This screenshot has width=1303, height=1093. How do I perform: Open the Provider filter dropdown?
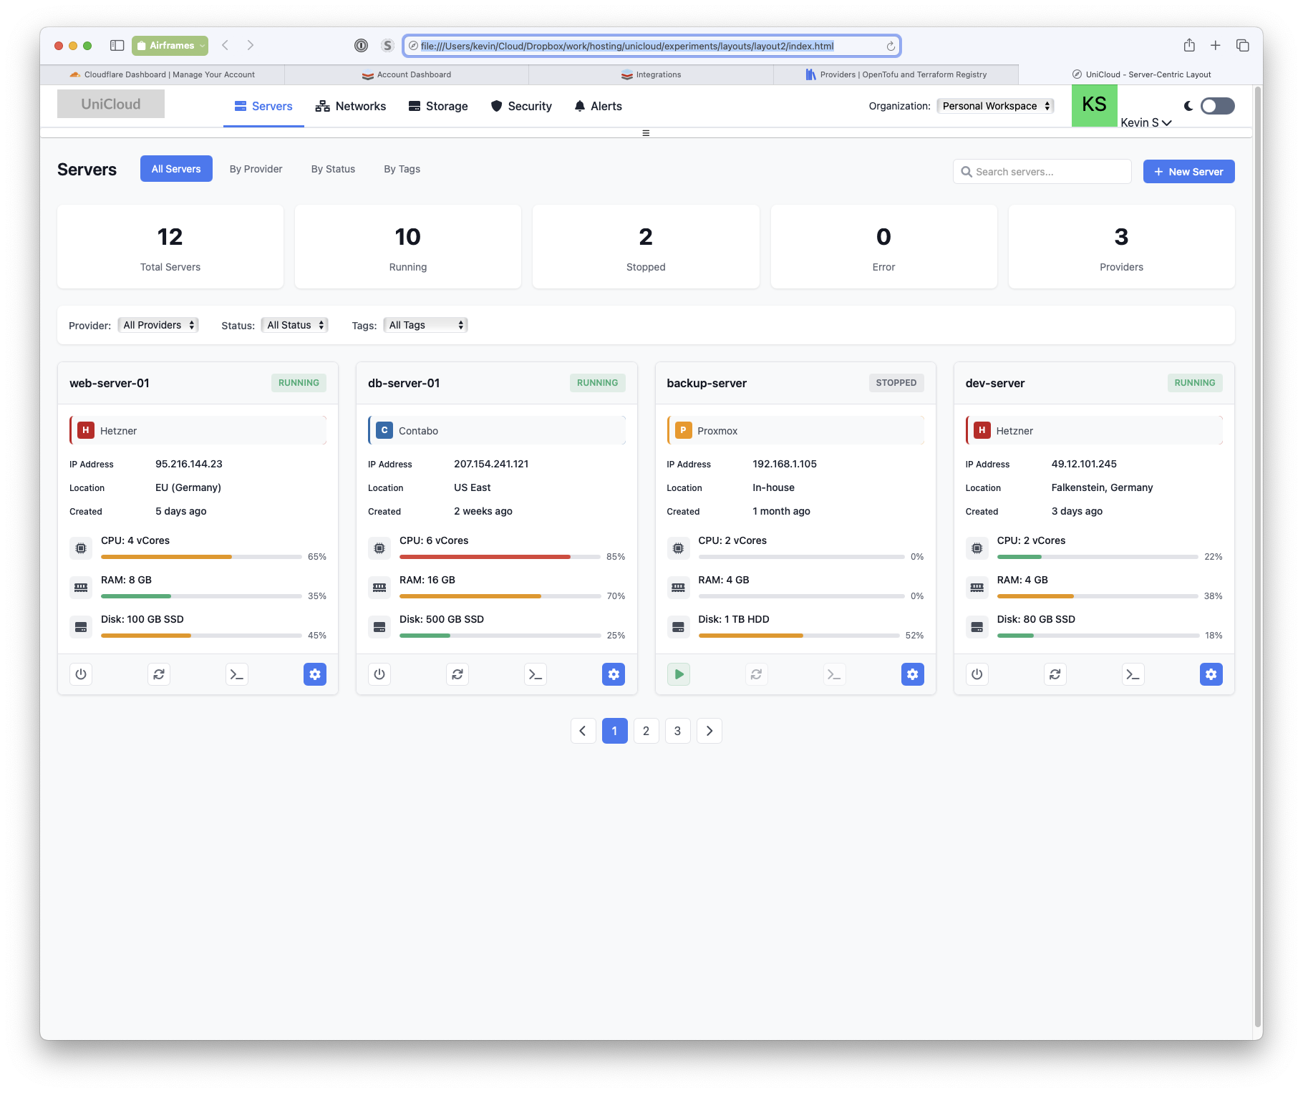(158, 325)
